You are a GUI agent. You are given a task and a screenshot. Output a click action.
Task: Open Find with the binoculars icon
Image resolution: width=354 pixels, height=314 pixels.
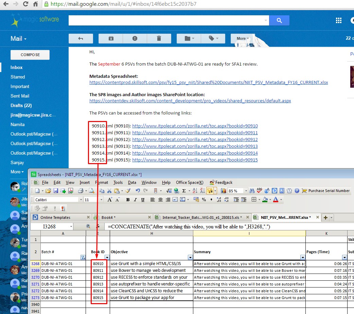tap(252, 191)
